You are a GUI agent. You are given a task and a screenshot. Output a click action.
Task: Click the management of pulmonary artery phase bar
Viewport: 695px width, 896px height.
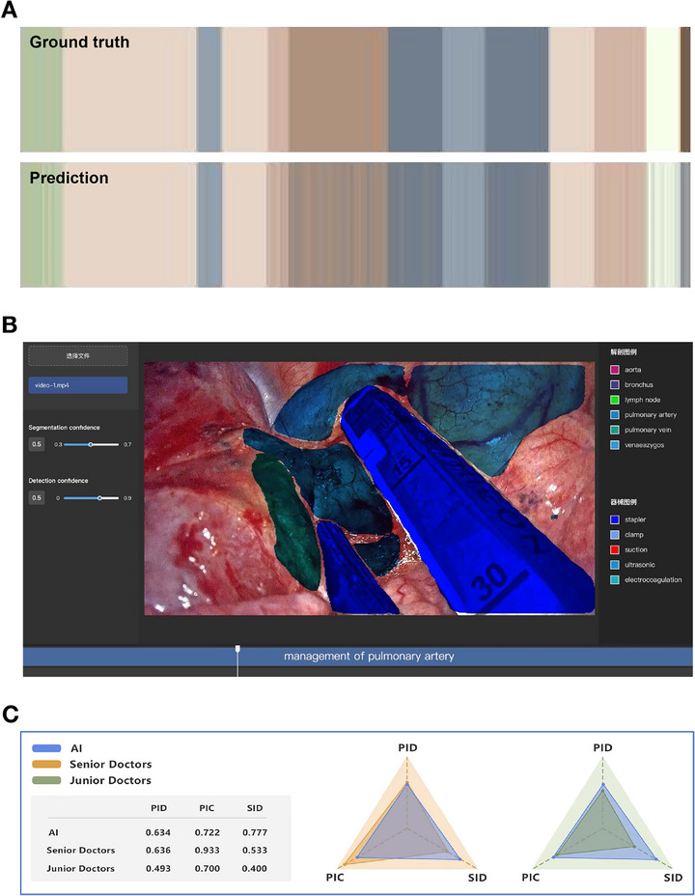click(x=357, y=656)
